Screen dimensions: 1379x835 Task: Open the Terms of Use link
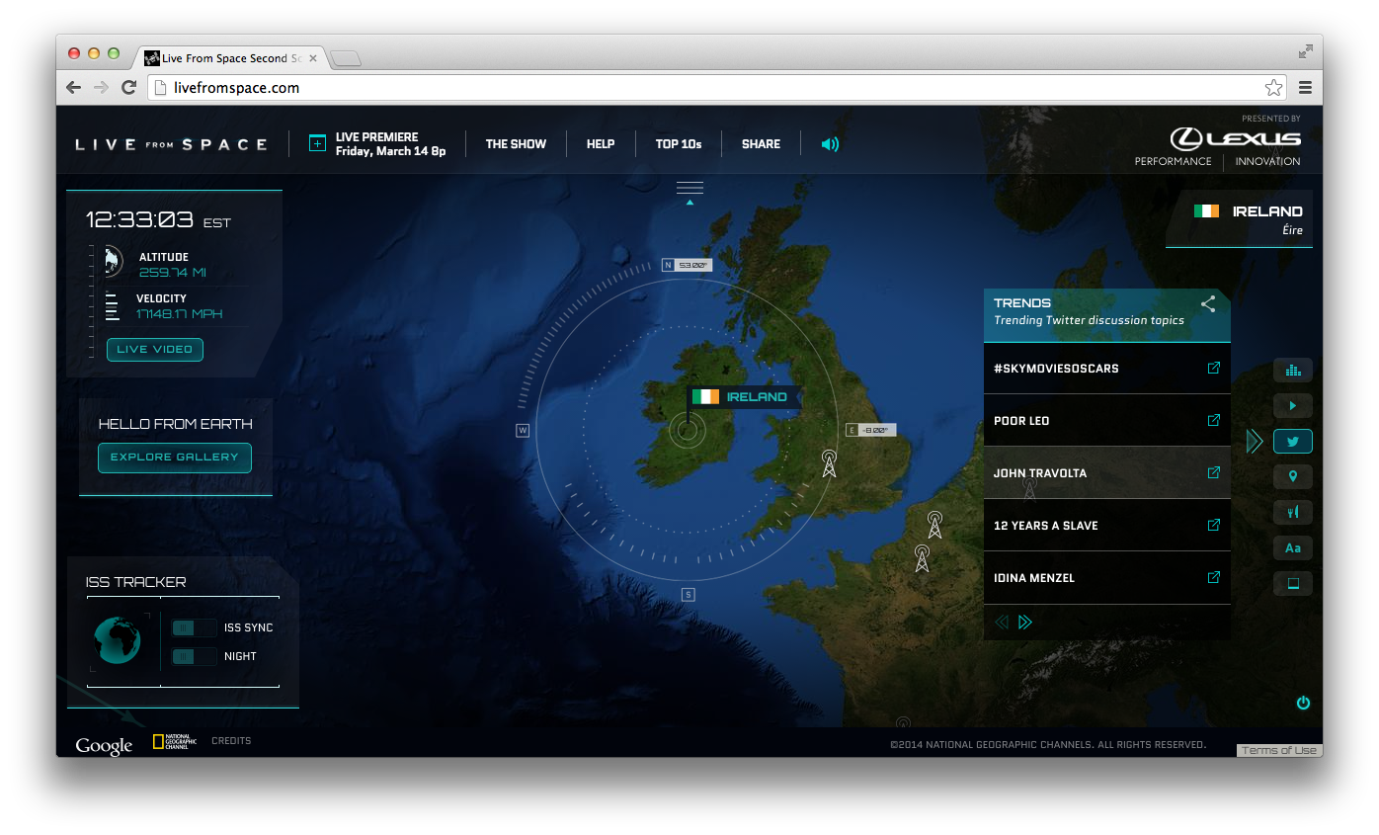tap(1279, 751)
